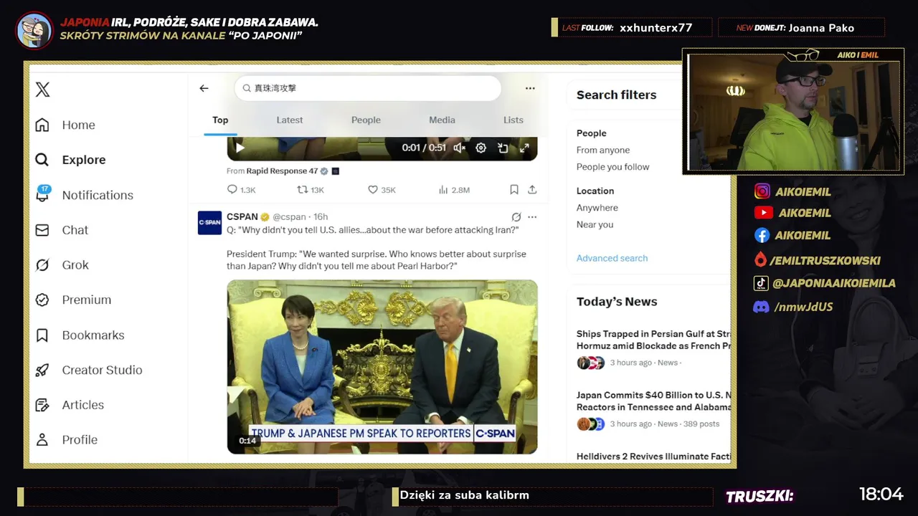
Task: Open Japan Commits $40 Billion news
Action: 653,401
